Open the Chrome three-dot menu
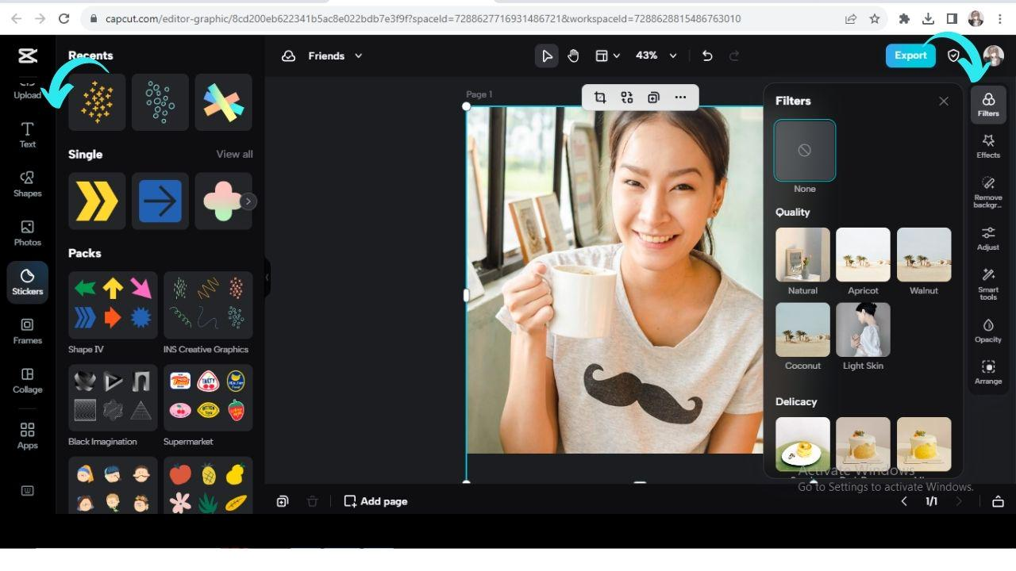 point(1000,18)
